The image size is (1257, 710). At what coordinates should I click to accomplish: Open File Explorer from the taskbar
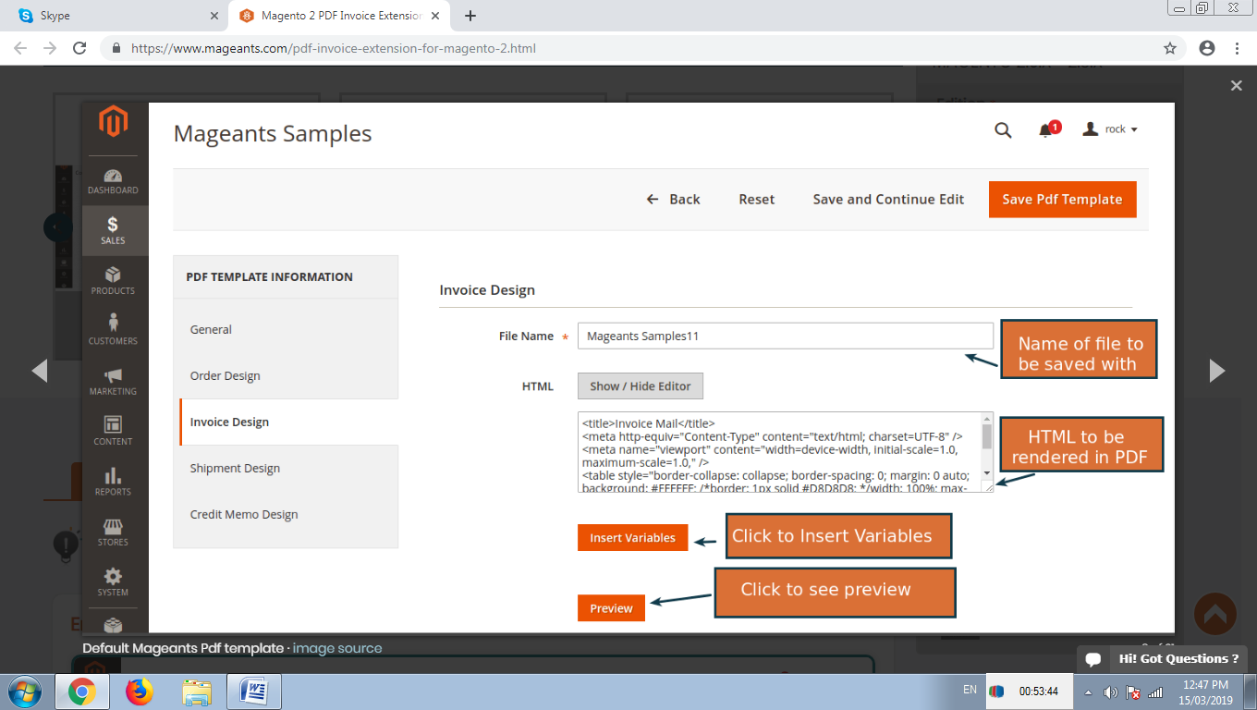(x=197, y=692)
